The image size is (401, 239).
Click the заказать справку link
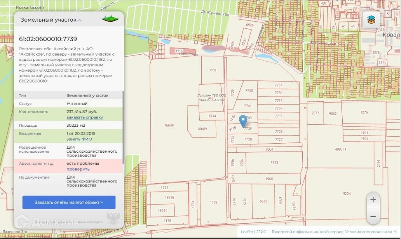pyautogui.click(x=85, y=117)
